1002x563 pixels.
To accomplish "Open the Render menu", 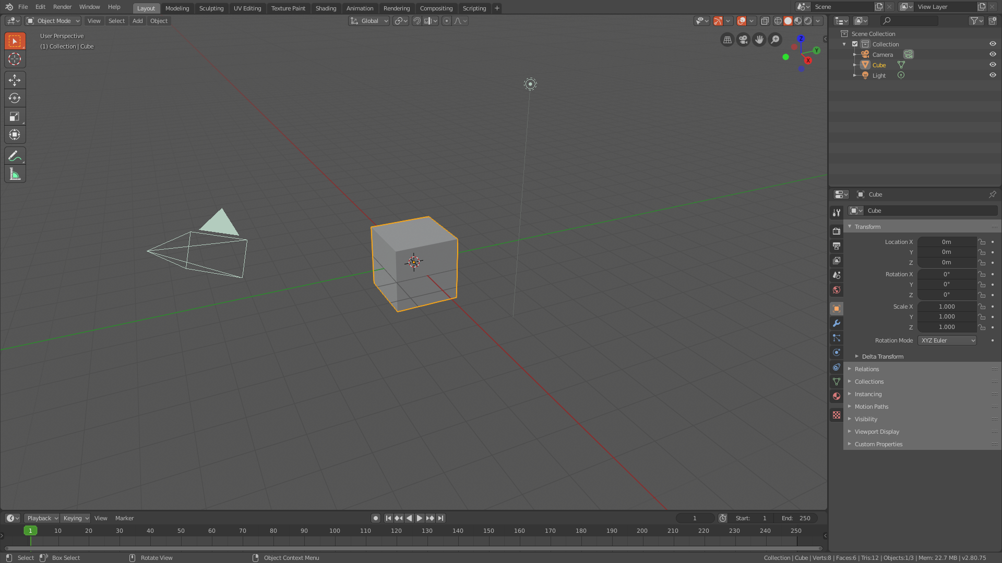I will point(62,7).
